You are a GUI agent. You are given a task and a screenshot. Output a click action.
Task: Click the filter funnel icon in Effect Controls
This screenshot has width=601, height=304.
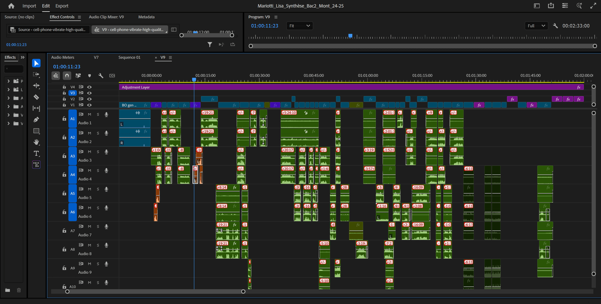coord(210,44)
